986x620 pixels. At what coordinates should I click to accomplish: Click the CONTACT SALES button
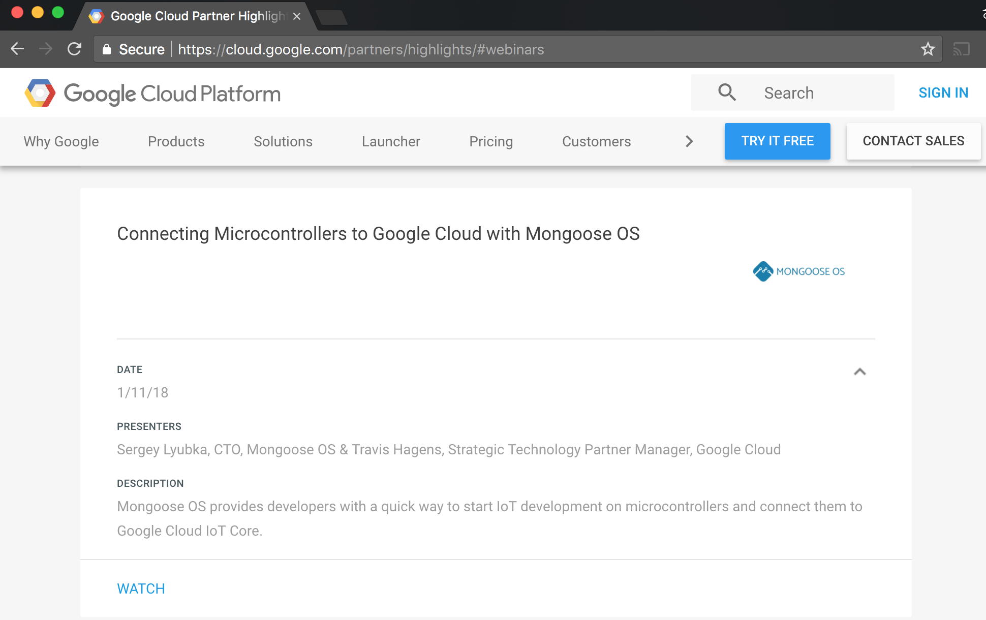coord(913,141)
